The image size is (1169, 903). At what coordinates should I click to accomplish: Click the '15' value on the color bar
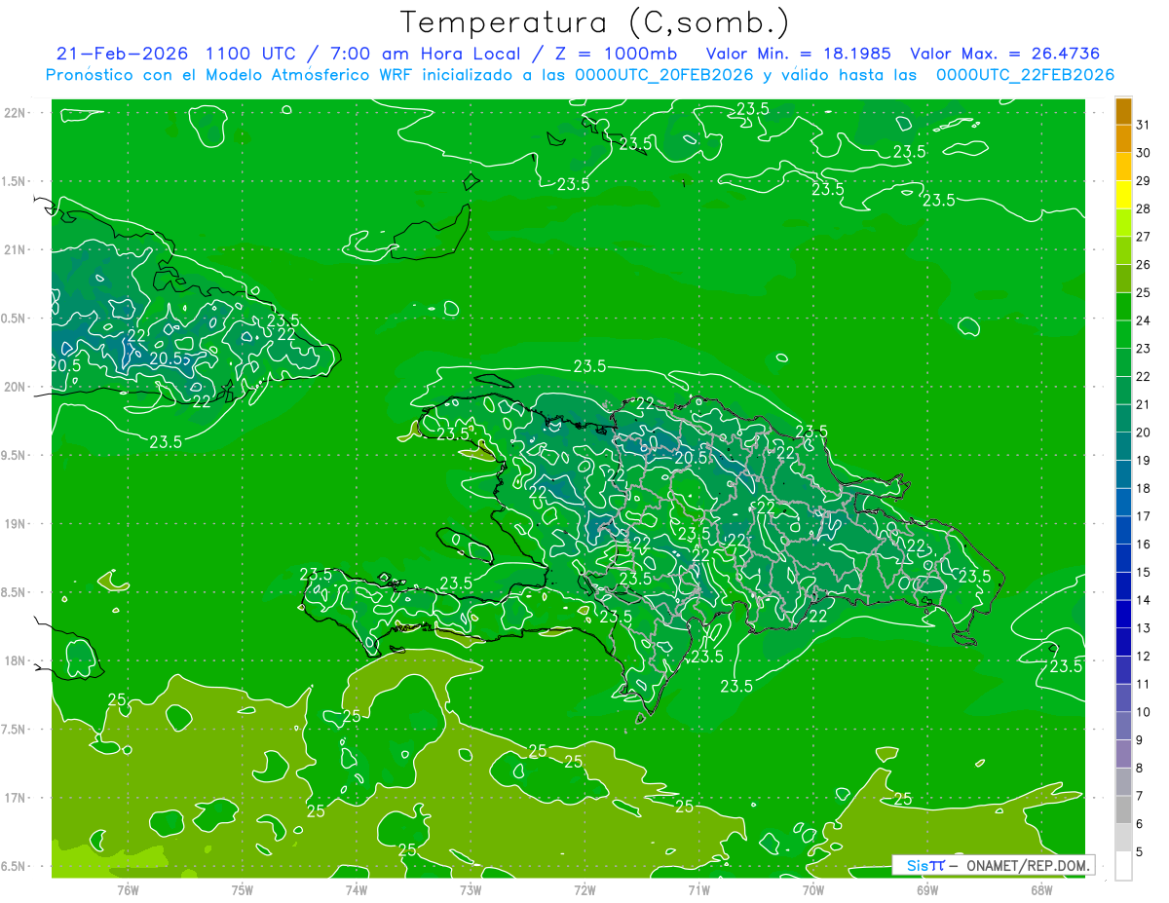tap(1143, 572)
